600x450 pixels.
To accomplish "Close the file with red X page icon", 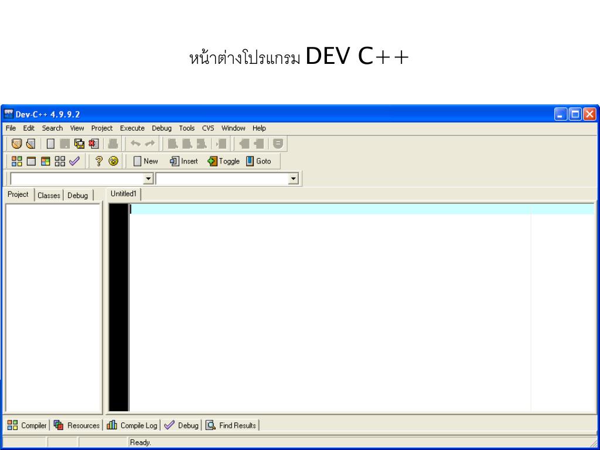I will 93,144.
